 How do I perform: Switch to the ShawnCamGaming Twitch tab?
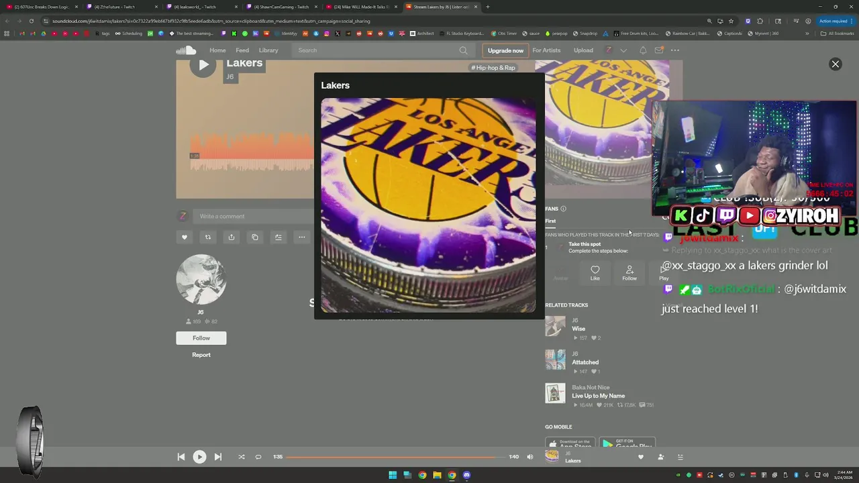pos(279,7)
